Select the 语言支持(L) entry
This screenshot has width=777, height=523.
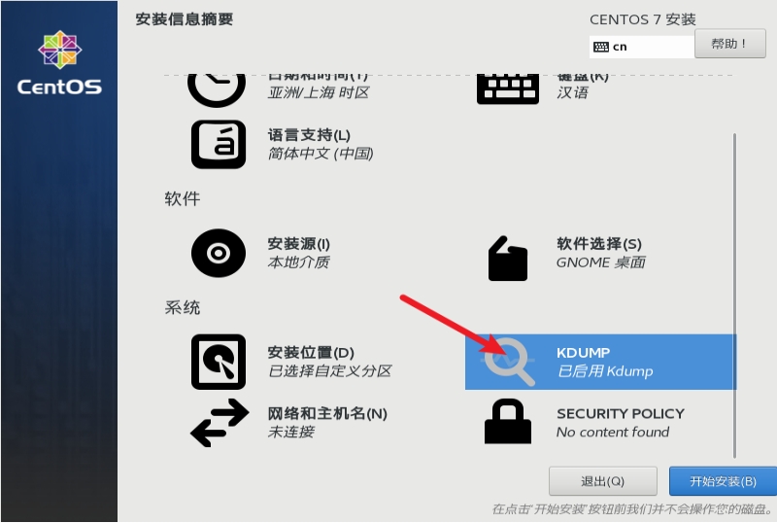tap(321, 145)
